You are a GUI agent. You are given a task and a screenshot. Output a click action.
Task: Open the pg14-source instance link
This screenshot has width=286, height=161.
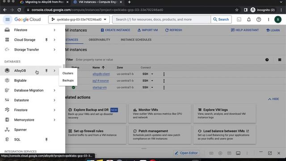(x=101, y=80)
